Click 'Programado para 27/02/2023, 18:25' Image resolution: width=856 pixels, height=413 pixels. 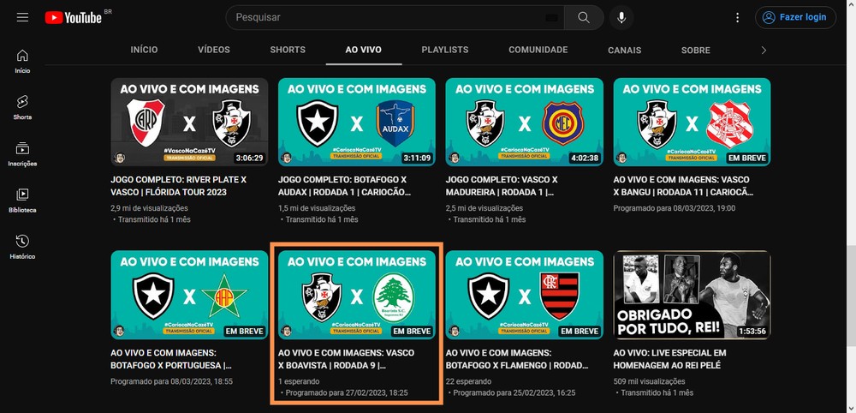(x=347, y=392)
